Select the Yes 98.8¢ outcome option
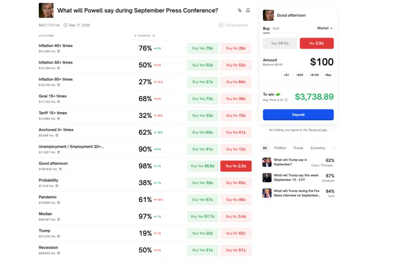 pos(280,43)
